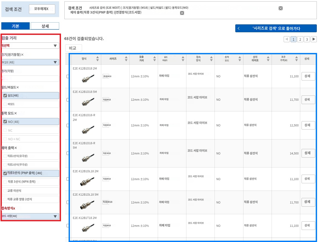321x242 pixels.
Task: Click the 모두해제X clear all button
Action: coord(42,9)
